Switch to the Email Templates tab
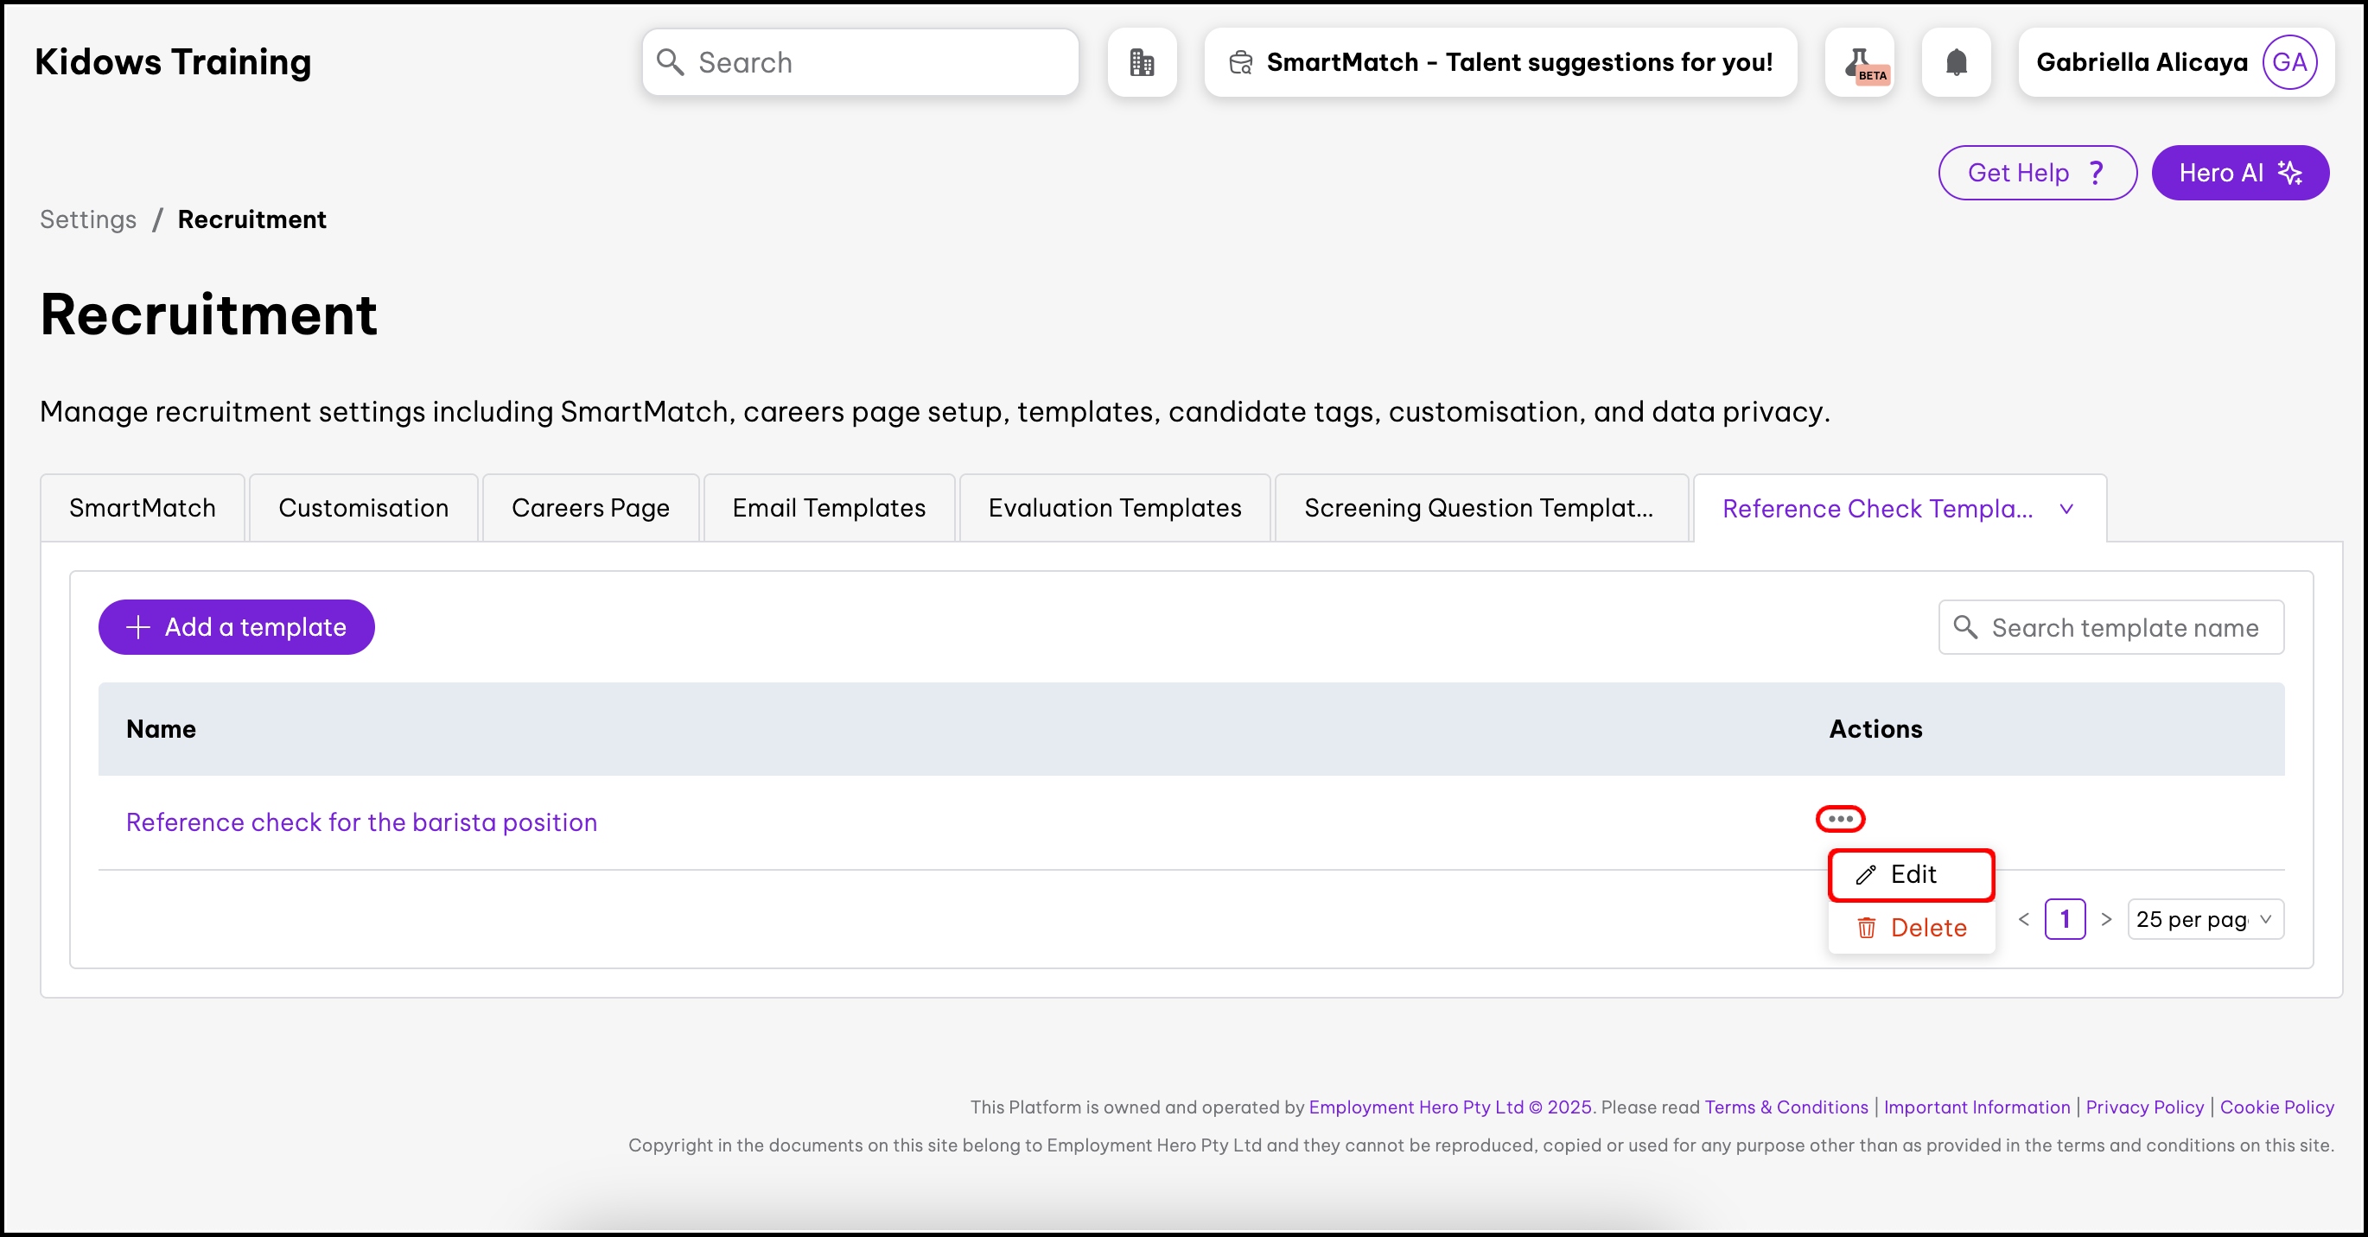 pyautogui.click(x=828, y=508)
